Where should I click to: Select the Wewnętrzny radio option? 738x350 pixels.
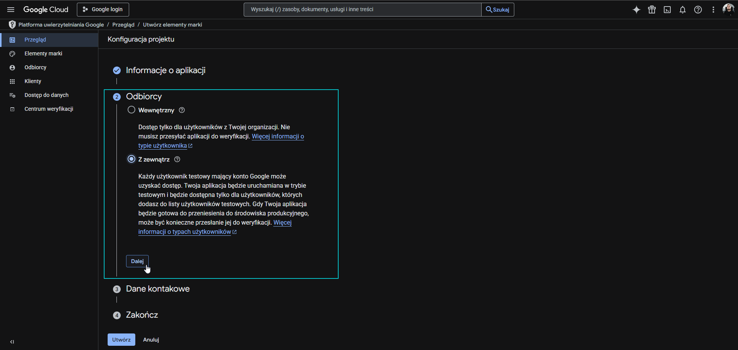point(131,110)
